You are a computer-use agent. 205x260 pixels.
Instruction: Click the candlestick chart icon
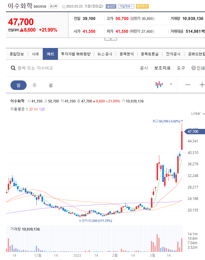[x=159, y=85]
